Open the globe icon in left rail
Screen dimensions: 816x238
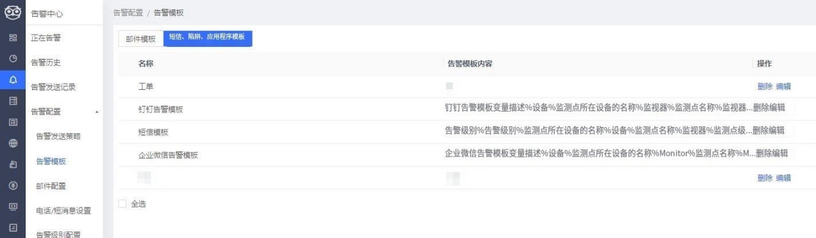pos(12,142)
